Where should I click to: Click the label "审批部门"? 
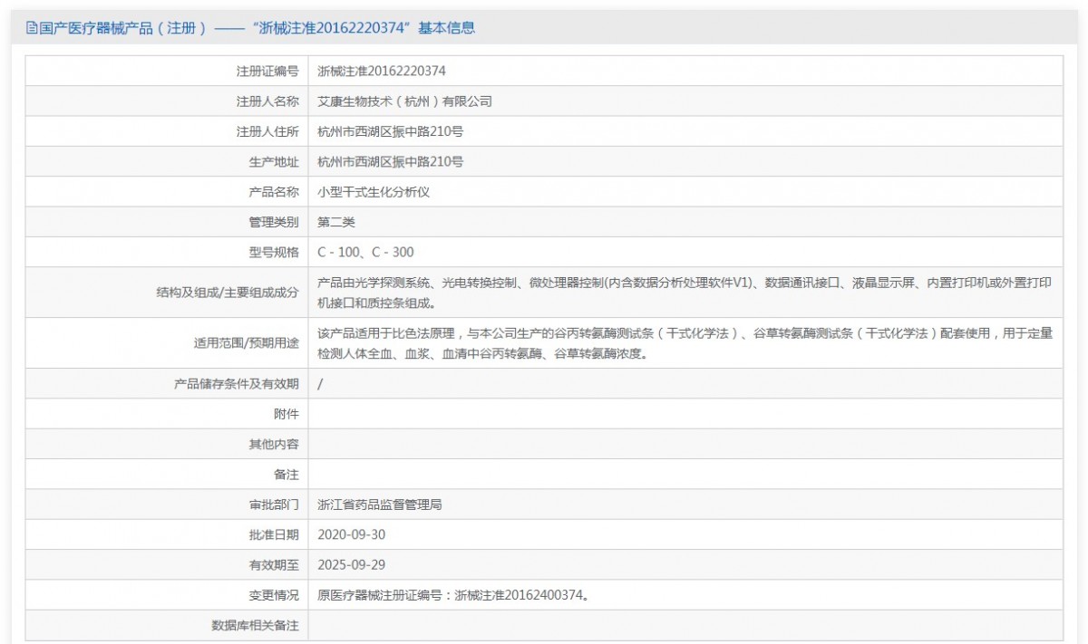[274, 505]
